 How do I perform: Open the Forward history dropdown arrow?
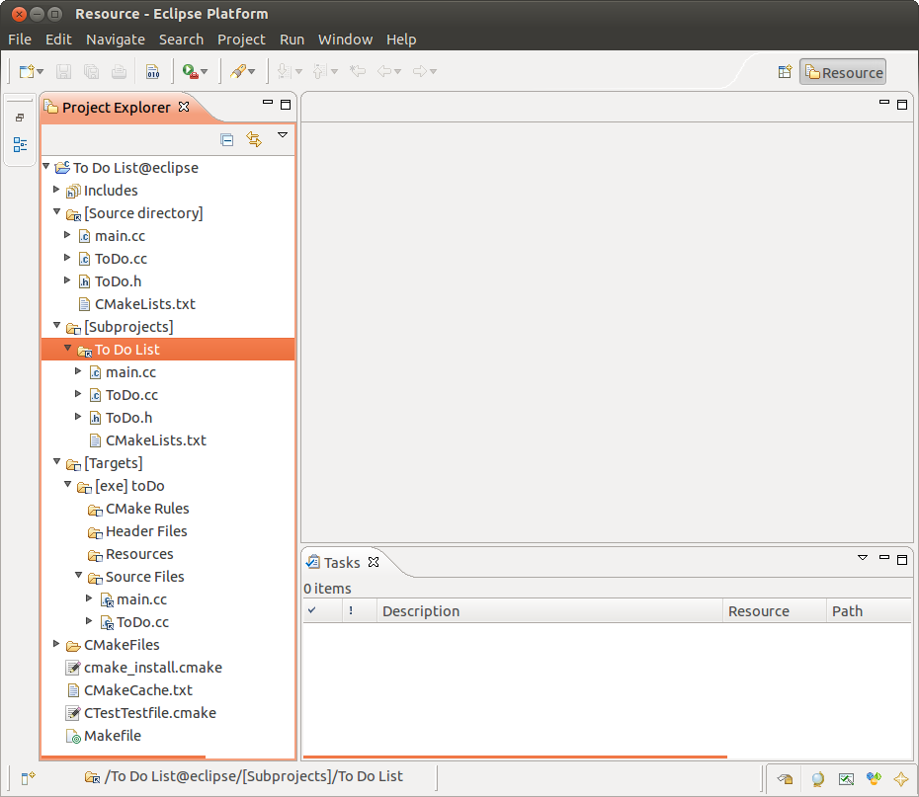[x=433, y=71]
